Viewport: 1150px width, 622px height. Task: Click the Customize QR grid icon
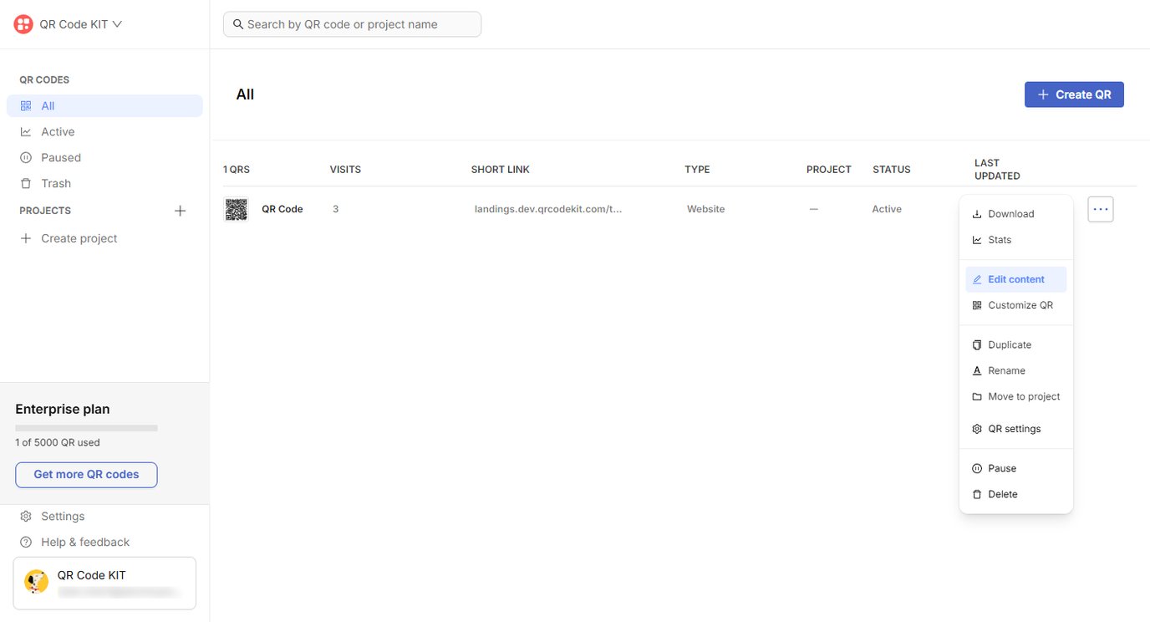[x=977, y=304]
